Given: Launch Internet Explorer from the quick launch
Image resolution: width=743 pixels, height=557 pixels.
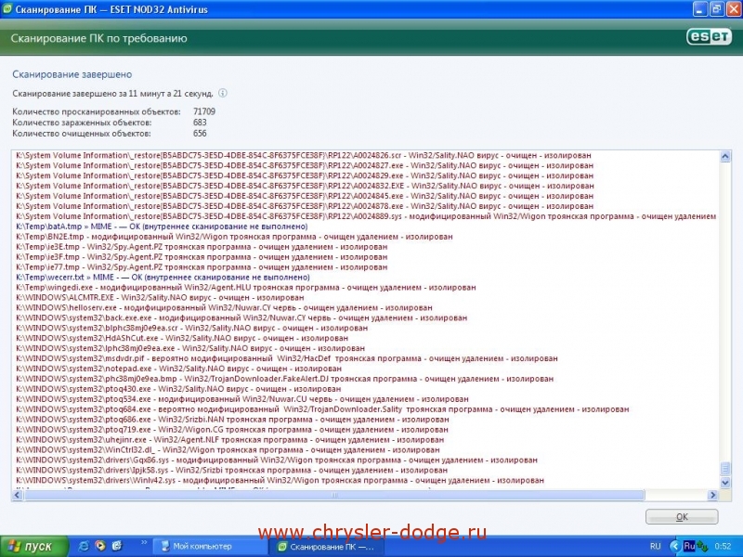Looking at the screenshot, I should (x=84, y=546).
